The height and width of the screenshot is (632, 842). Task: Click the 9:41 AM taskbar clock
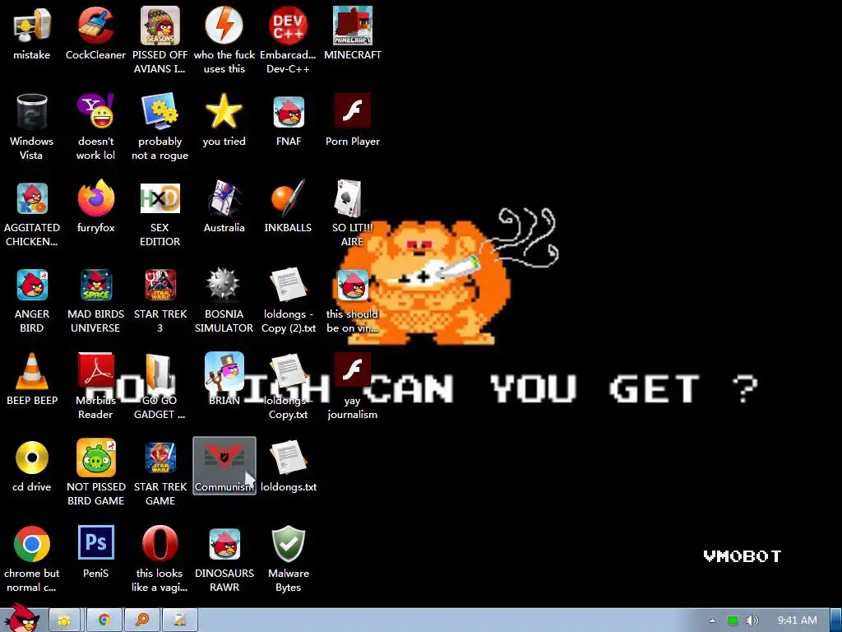pos(798,620)
